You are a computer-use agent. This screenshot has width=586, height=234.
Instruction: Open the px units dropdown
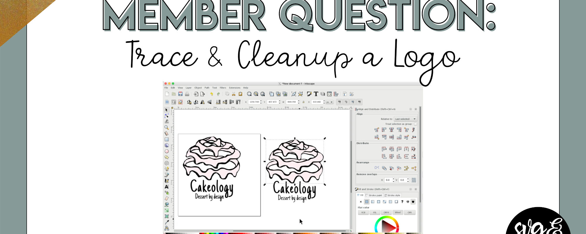tap(330, 102)
